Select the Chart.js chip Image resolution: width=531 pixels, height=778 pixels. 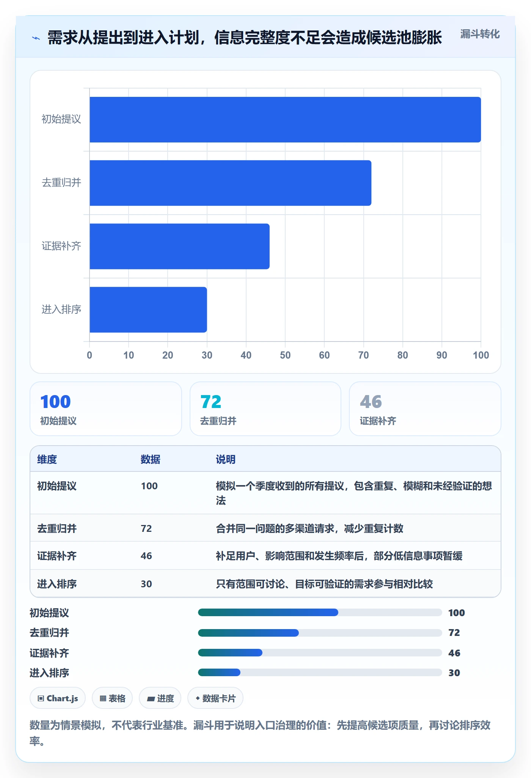click(58, 698)
